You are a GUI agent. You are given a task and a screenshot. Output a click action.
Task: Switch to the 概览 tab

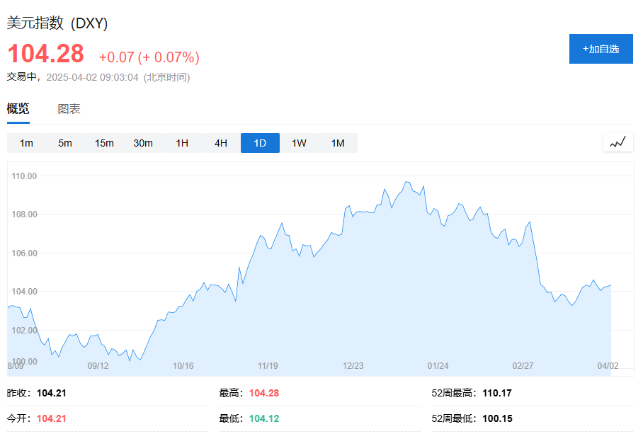[18, 109]
